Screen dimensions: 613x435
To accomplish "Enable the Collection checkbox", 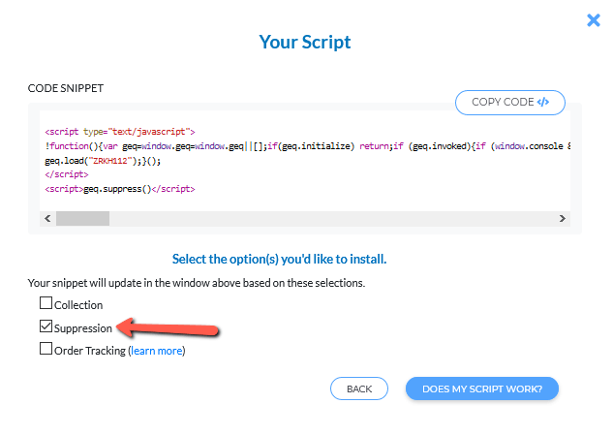I will pos(46,303).
